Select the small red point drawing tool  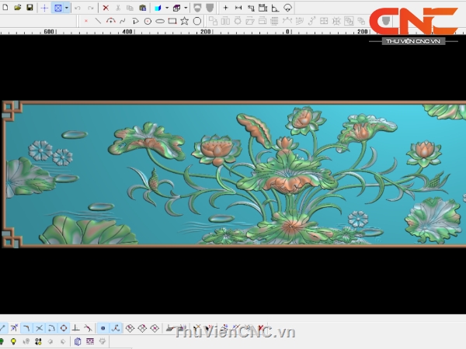pos(86,21)
